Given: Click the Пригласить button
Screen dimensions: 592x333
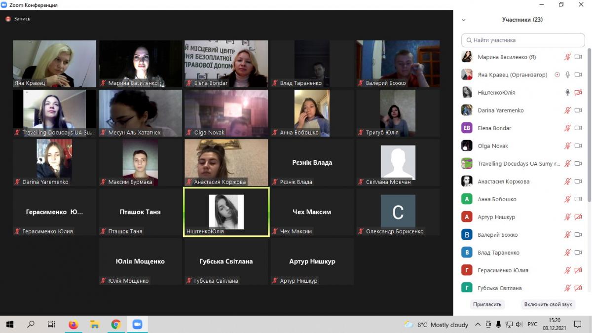Looking at the screenshot, I should 487,304.
